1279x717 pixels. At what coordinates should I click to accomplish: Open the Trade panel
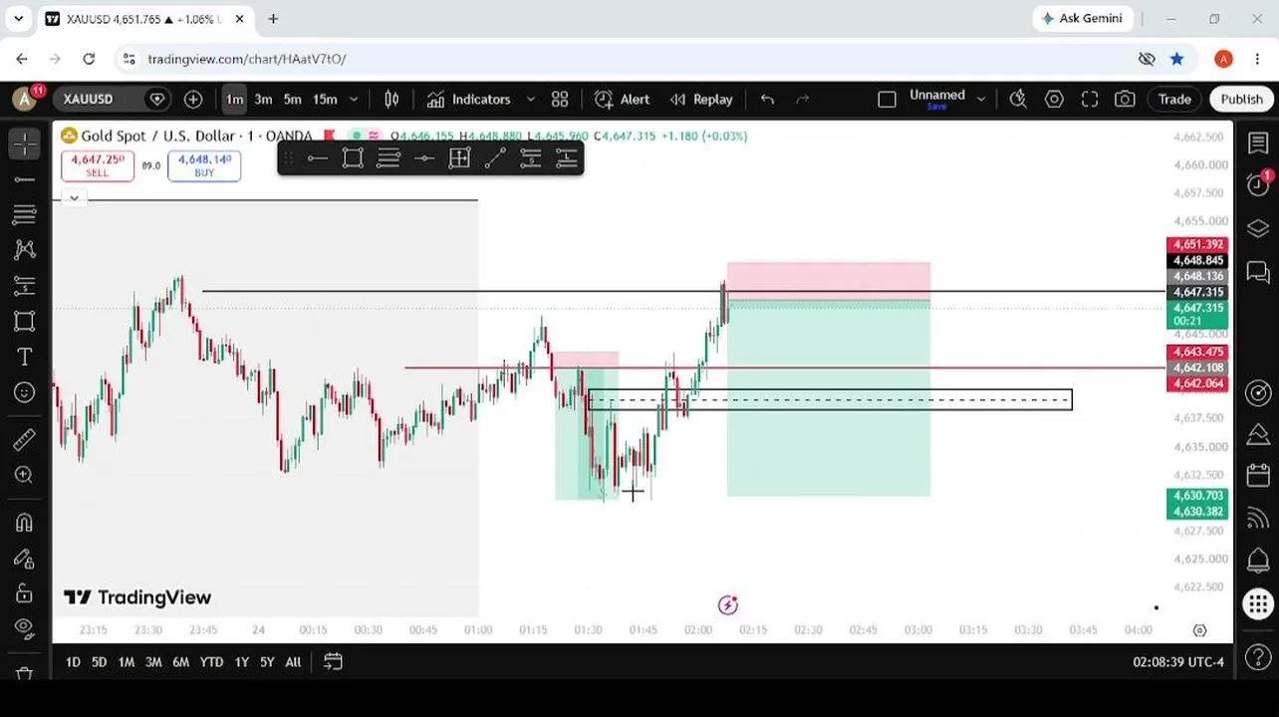[x=1174, y=99]
